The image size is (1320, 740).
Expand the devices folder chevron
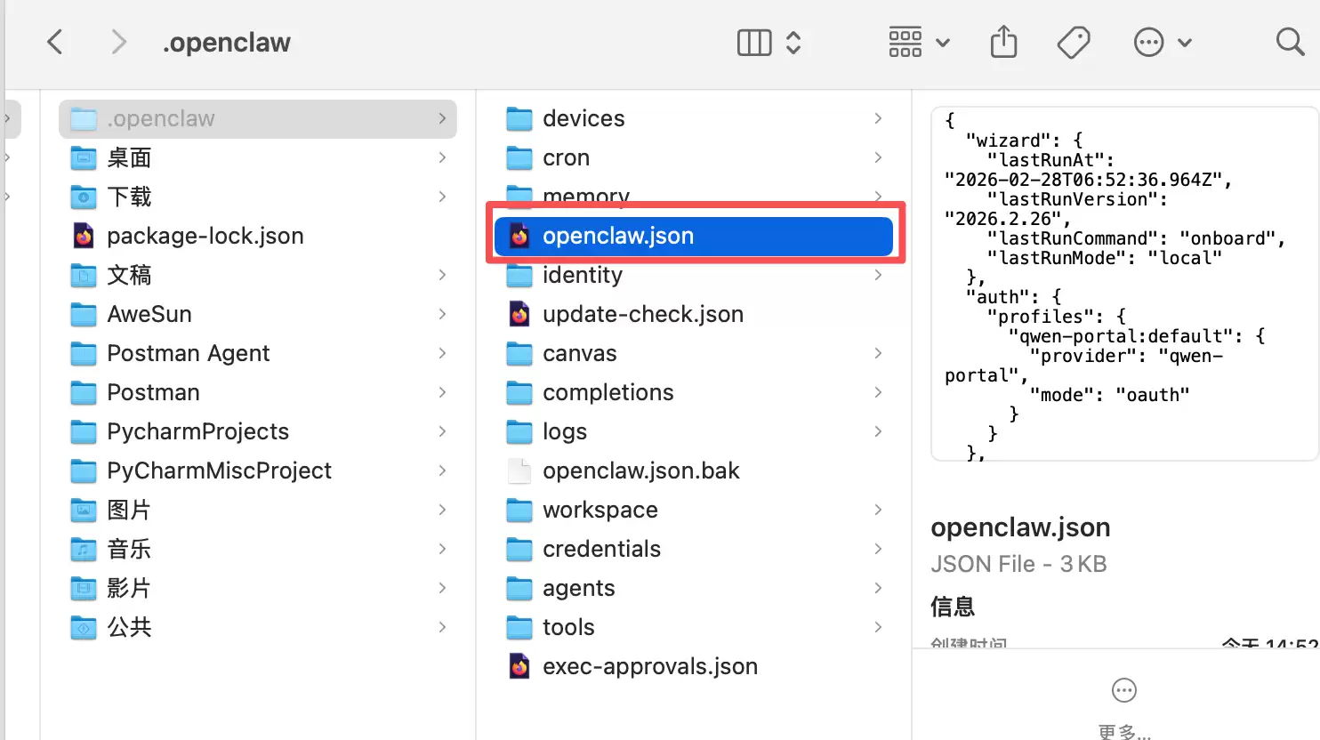[878, 118]
